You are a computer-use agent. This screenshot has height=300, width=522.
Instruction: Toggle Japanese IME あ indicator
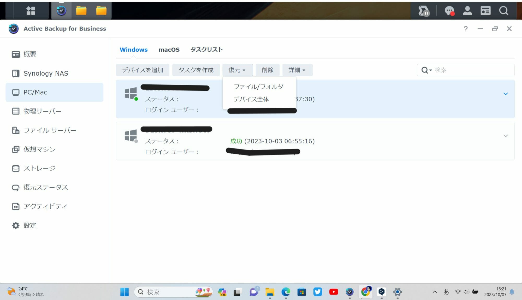(x=446, y=292)
